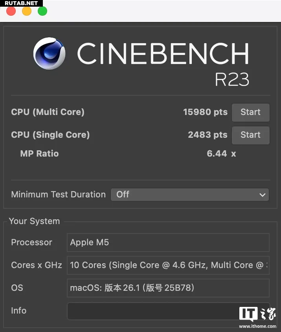This screenshot has height=332, width=281.
Task: Click the R23 version label
Action: click(232, 80)
